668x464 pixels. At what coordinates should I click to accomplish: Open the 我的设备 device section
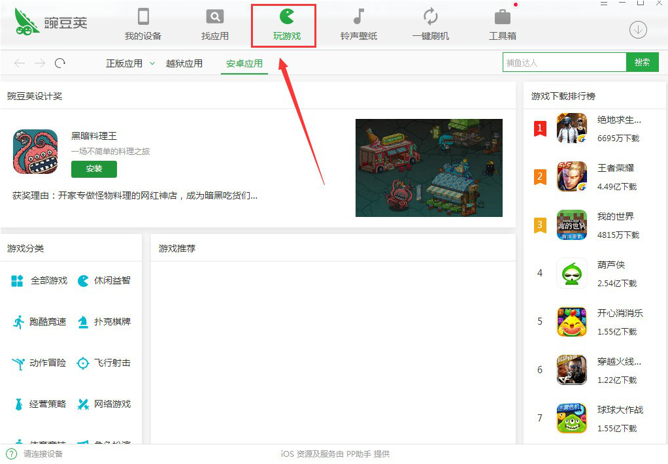(x=143, y=24)
